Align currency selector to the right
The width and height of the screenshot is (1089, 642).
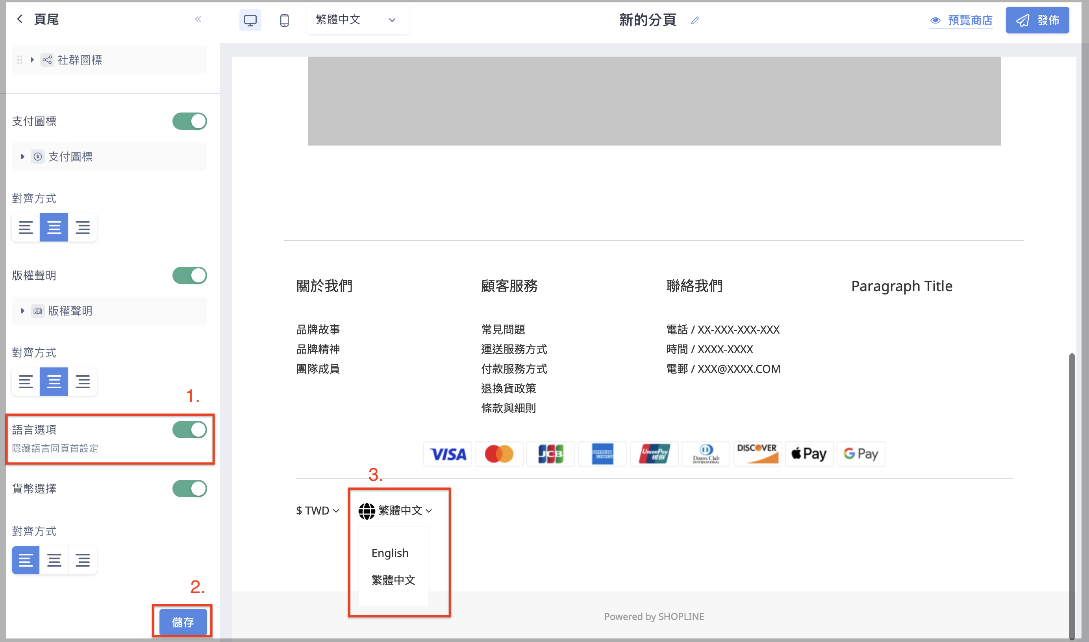(x=82, y=560)
